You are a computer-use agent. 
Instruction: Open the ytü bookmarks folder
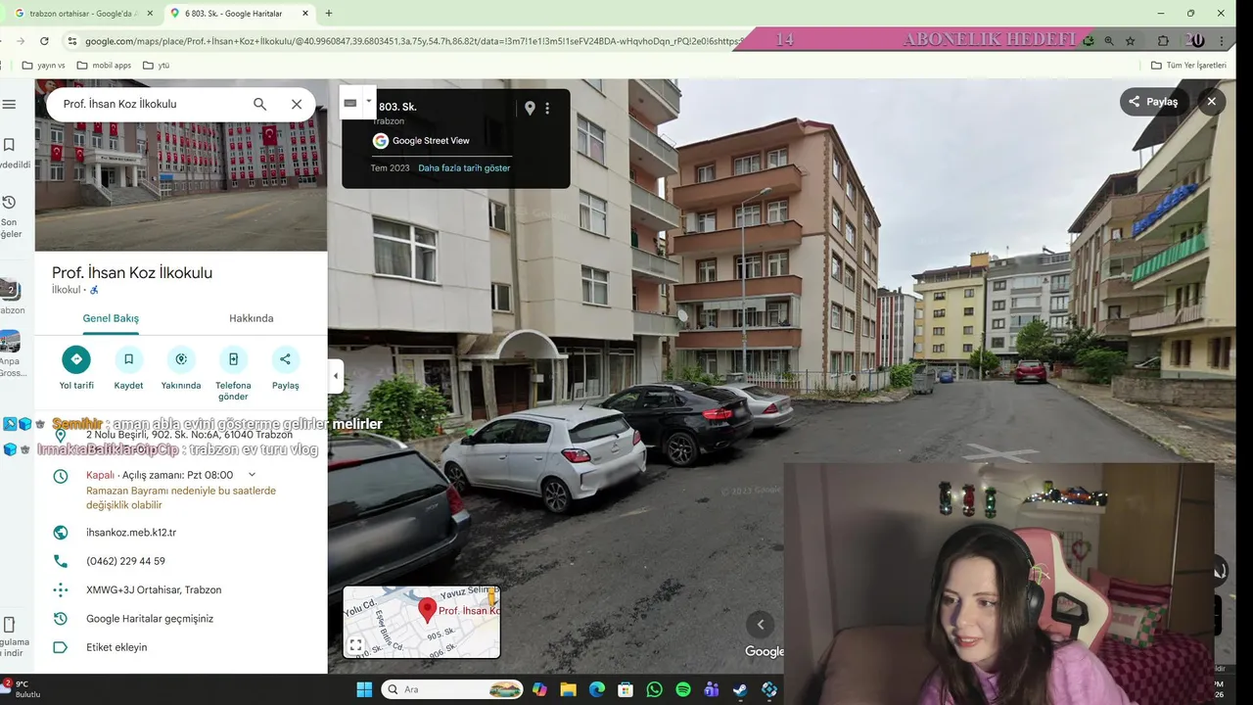coord(156,66)
